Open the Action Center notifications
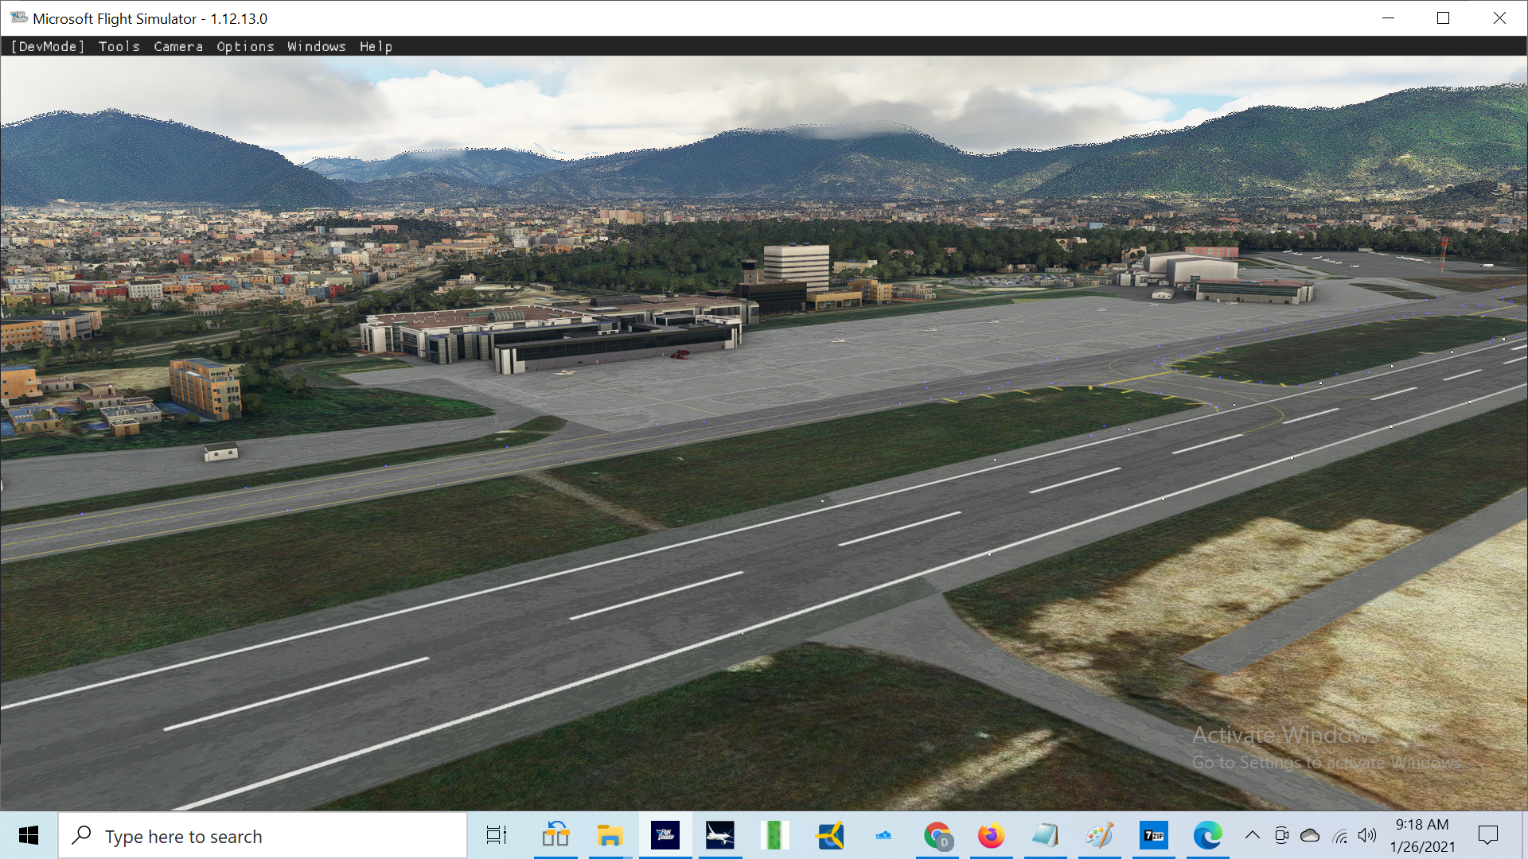The height and width of the screenshot is (859, 1528). coord(1488,835)
